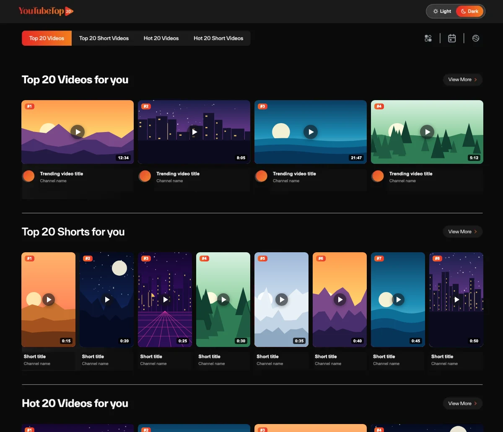Click the 21:47 duration label
Screen dimensions: 503x432
click(x=356, y=158)
